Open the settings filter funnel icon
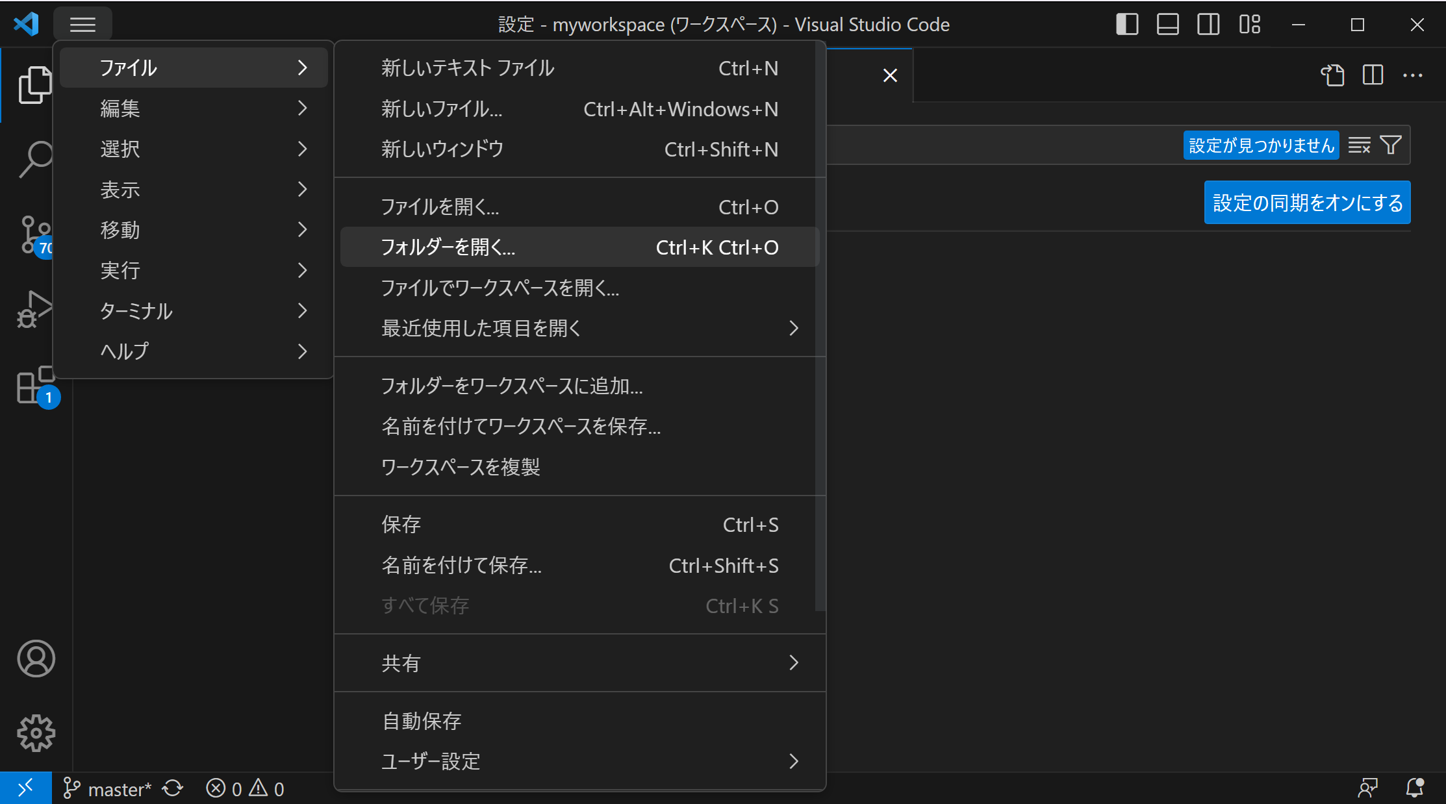Viewport: 1446px width, 804px height. 1391,145
